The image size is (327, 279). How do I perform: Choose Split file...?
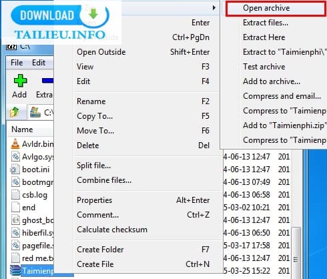tap(93, 166)
